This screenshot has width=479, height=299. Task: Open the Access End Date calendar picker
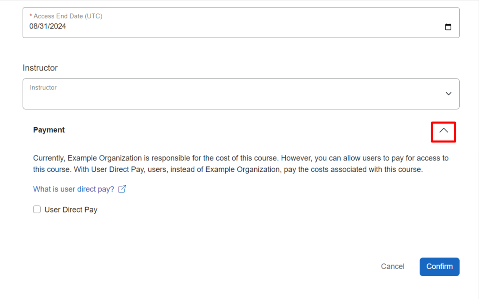click(448, 27)
